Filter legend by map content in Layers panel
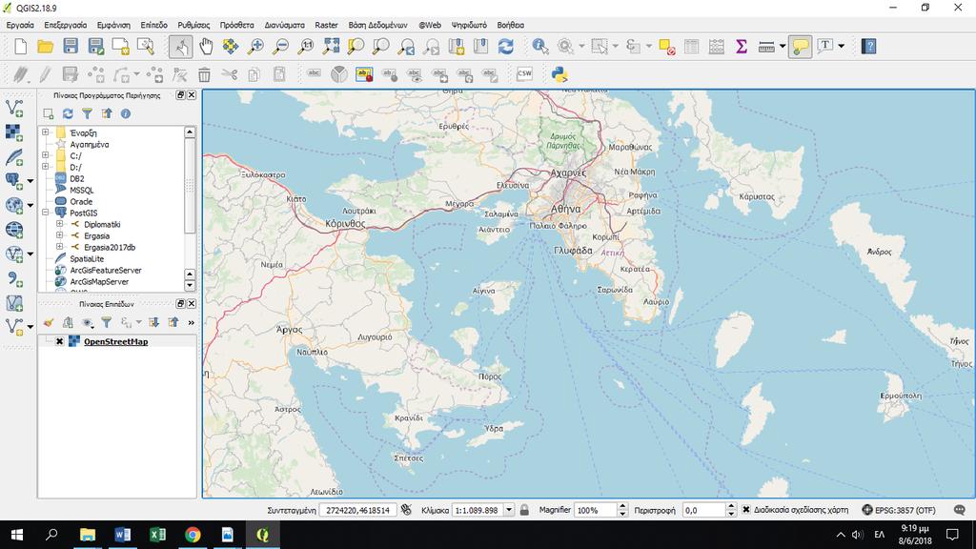 [x=107, y=322]
